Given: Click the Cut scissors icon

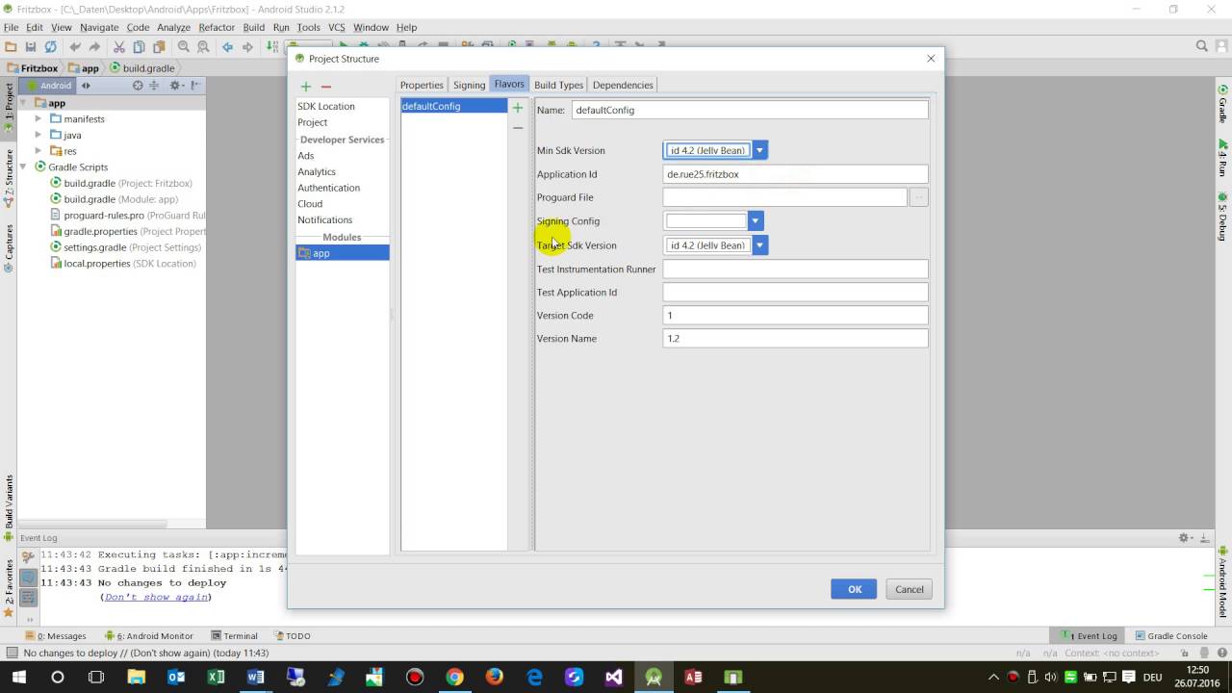Looking at the screenshot, I should click(x=119, y=46).
